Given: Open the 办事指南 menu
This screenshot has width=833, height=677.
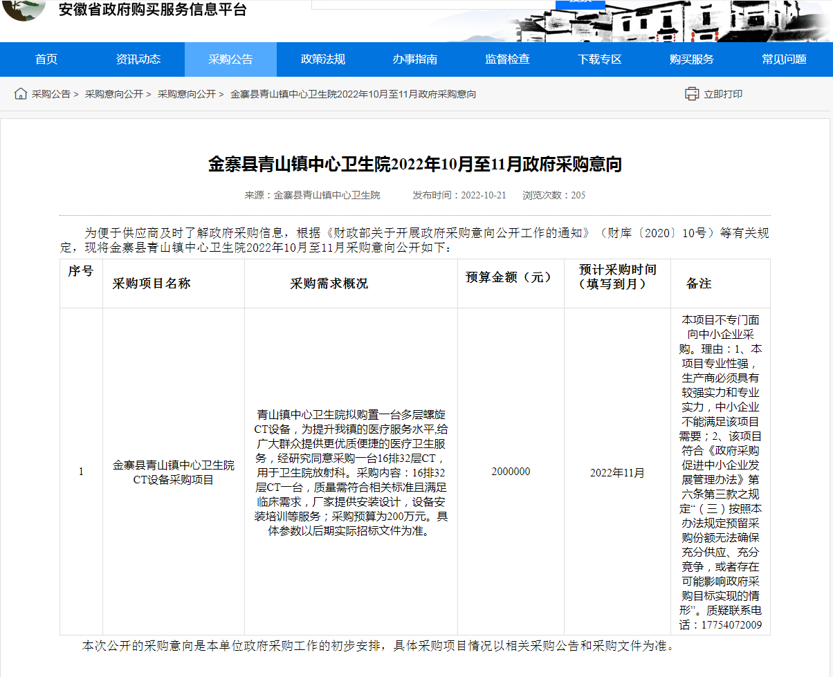Looking at the screenshot, I should (x=415, y=59).
